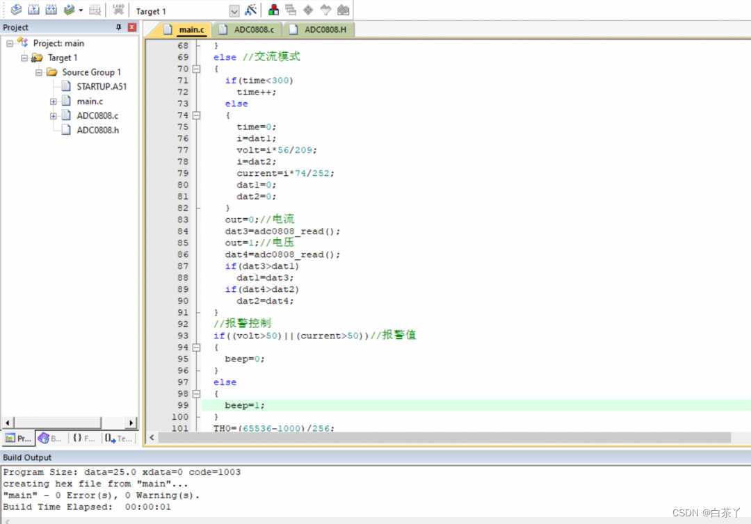Viewport: 751px width, 524px height.
Task: Click the Build target toolbar icon
Action: pos(33,10)
